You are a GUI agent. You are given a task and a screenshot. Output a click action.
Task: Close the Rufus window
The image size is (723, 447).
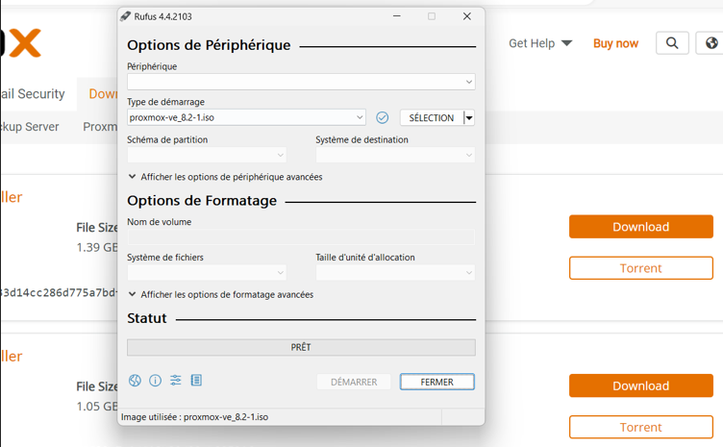(466, 16)
